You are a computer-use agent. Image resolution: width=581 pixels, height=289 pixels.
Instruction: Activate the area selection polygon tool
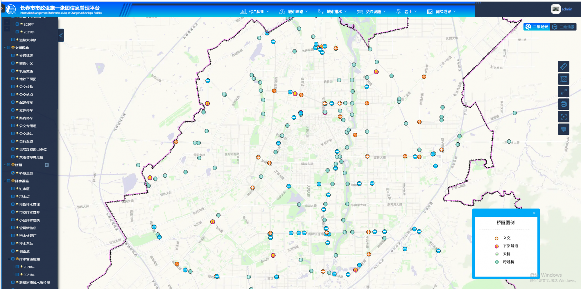563,79
